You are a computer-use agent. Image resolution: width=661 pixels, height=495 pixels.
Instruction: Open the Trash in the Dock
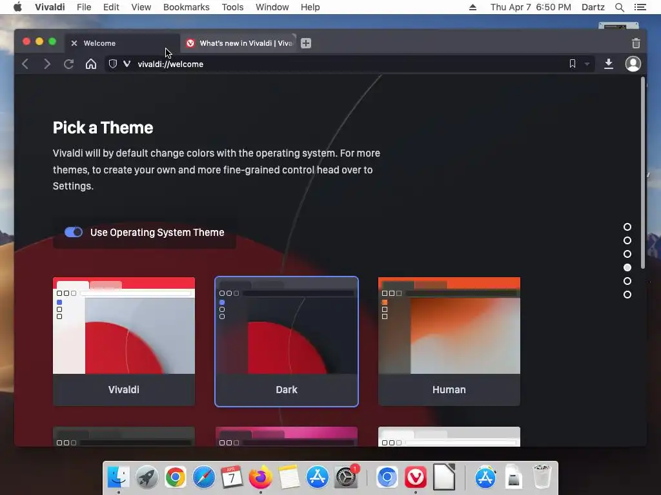point(542,476)
